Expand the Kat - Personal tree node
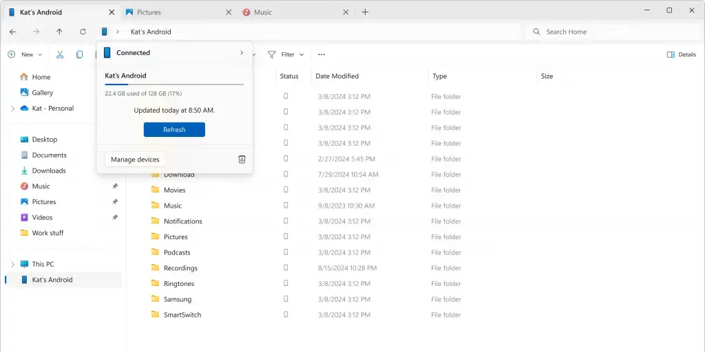Screen dimensions: 705x352 pos(12,109)
